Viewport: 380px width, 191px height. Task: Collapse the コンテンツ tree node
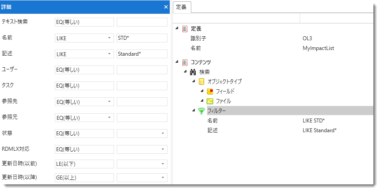pos(177,62)
